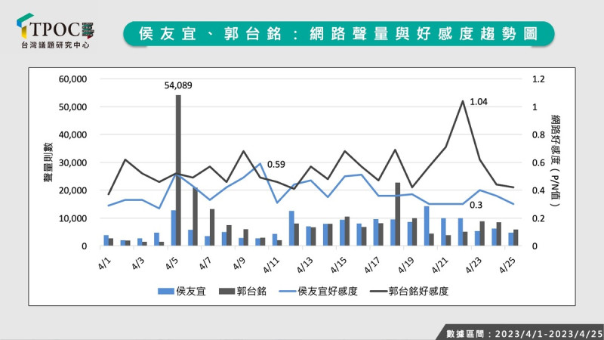Click the 4/21 date label

point(439,265)
